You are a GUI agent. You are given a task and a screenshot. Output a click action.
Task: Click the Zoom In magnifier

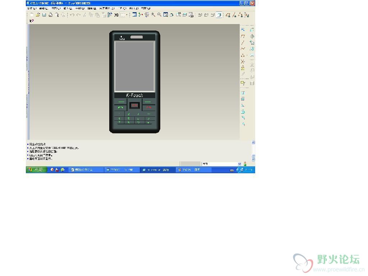click(x=153, y=15)
